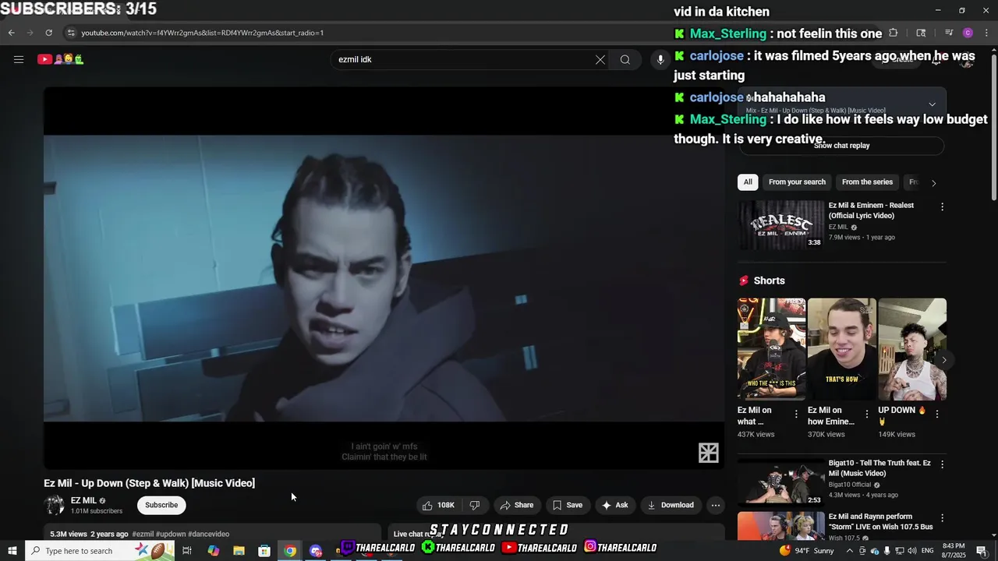
Task: Show next Shorts with right arrow
Action: (943, 360)
